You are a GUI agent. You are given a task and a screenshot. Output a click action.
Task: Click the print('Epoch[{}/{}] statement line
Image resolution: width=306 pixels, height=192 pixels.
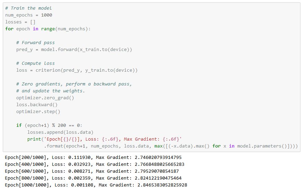(x=104, y=139)
